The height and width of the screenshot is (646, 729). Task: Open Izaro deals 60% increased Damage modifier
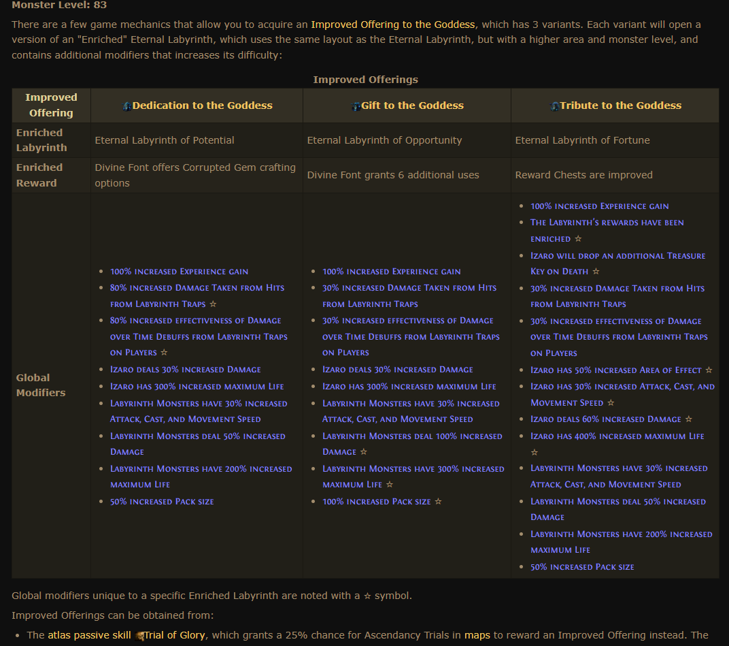tap(606, 419)
